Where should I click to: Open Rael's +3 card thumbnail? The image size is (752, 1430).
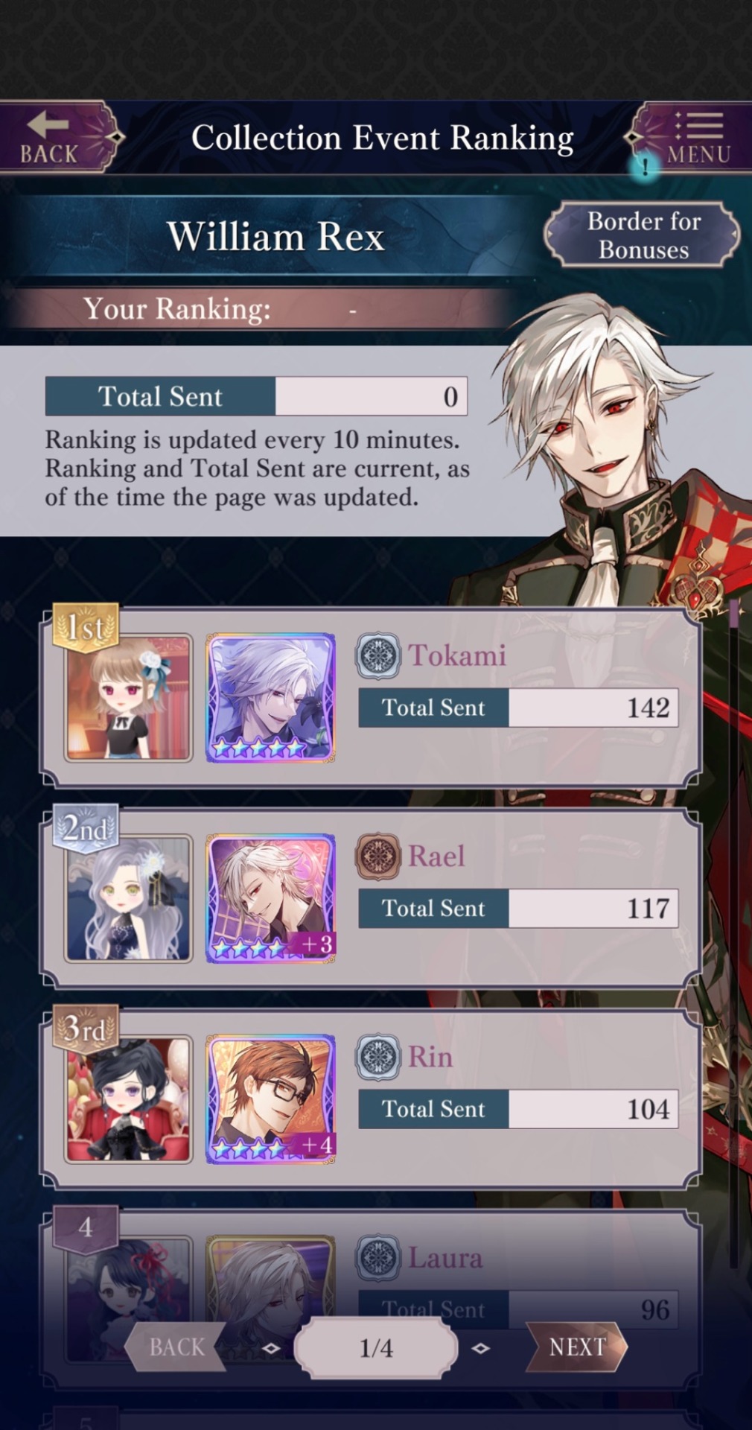271,898
